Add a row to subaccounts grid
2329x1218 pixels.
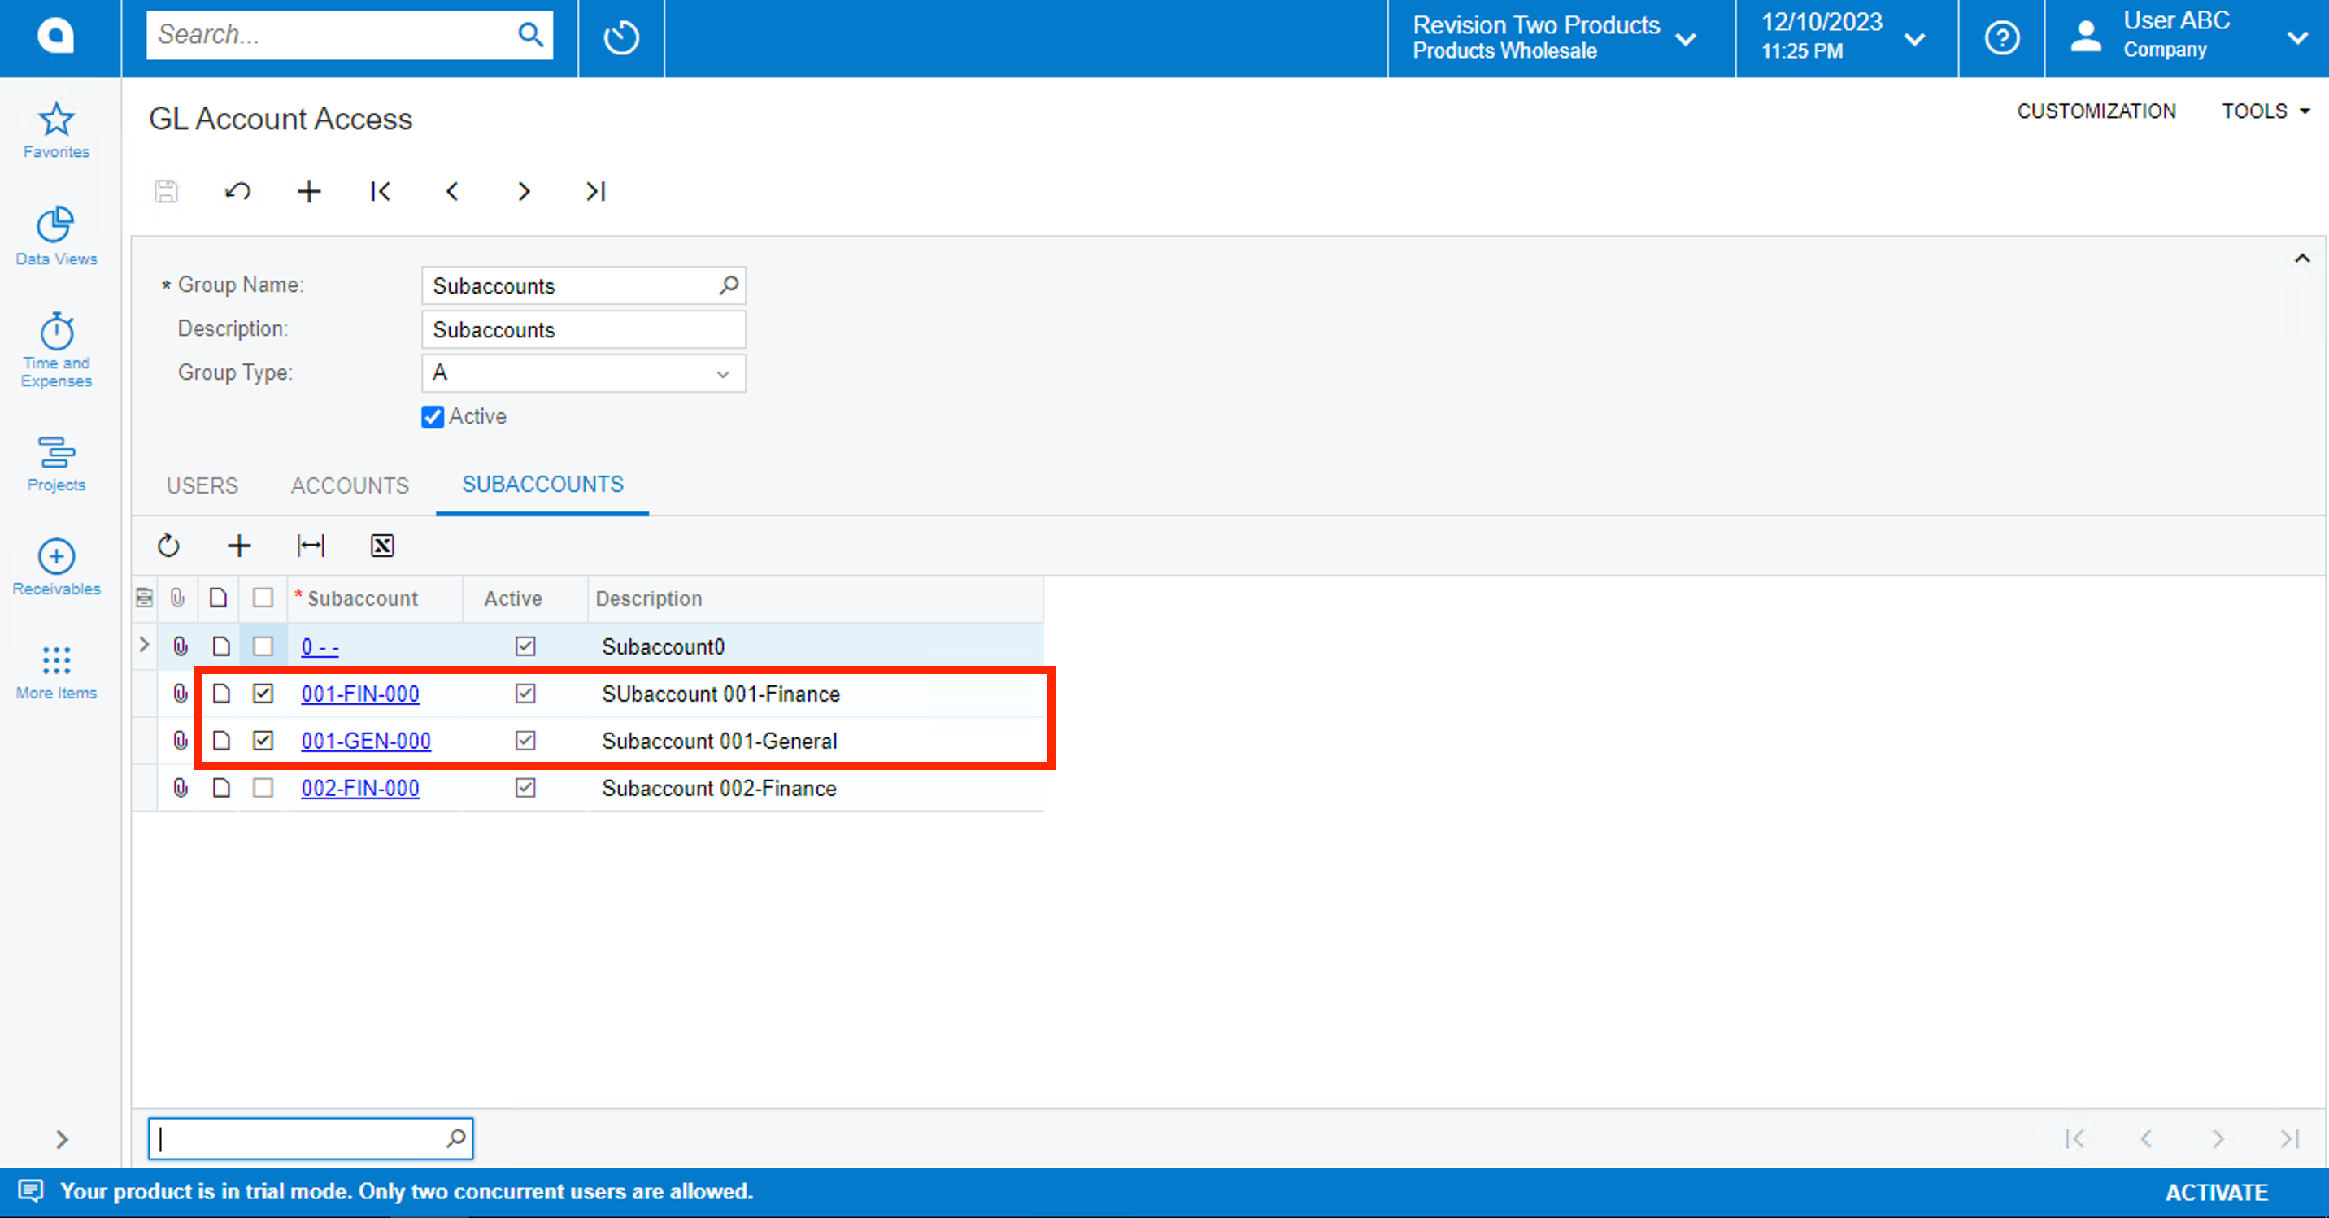click(239, 546)
